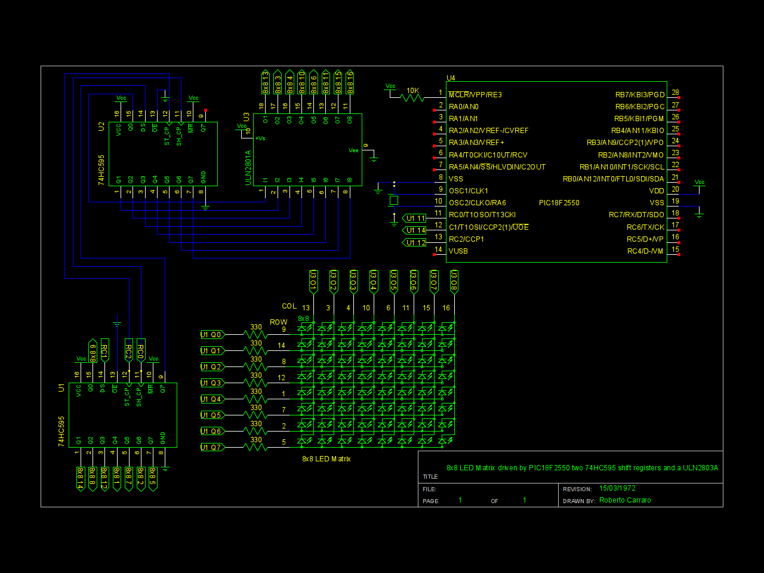Select the ULN2801A component label
This screenshot has width=764, height=573.
[248, 168]
